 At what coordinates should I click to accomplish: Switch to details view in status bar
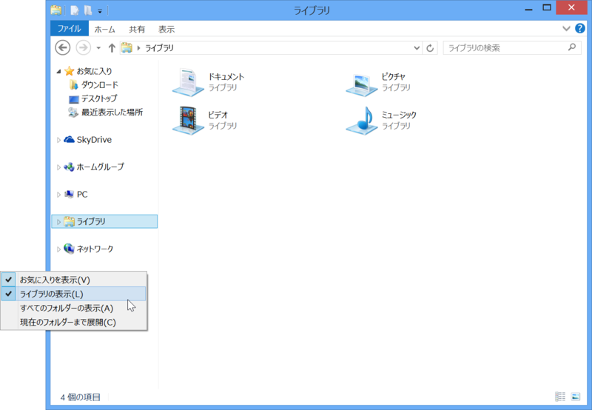pos(560,397)
